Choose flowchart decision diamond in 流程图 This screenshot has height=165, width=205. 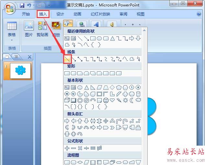(80, 162)
